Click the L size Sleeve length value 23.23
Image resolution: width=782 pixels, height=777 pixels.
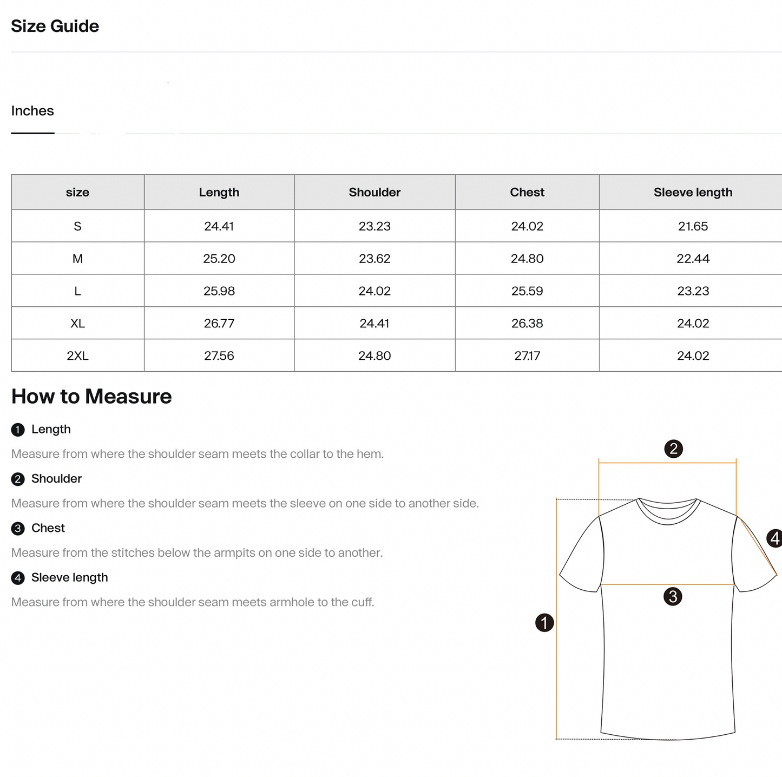point(693,291)
